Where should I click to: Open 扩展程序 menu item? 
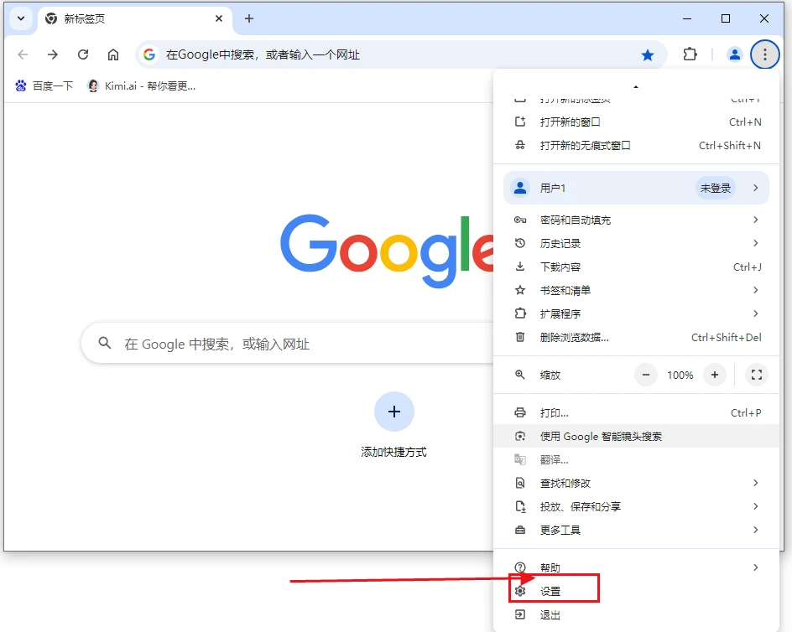[x=637, y=313]
